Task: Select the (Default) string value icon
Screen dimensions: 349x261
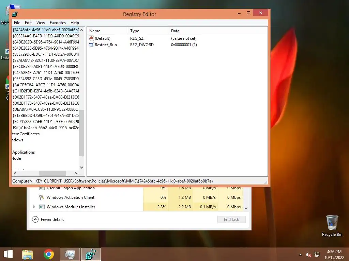Action: pyautogui.click(x=91, y=38)
